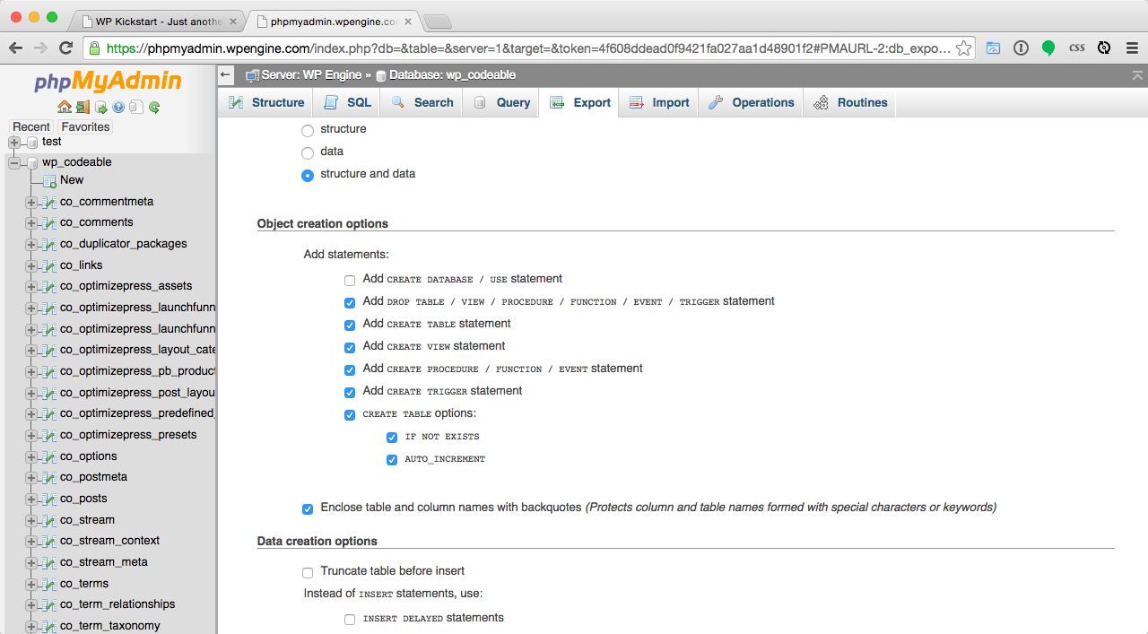This screenshot has width=1148, height=634.
Task: Open the Structure tab
Action: point(266,103)
